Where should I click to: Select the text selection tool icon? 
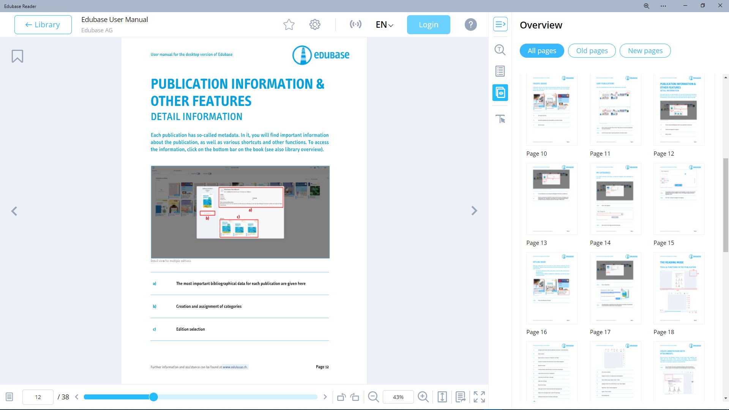coord(500,119)
